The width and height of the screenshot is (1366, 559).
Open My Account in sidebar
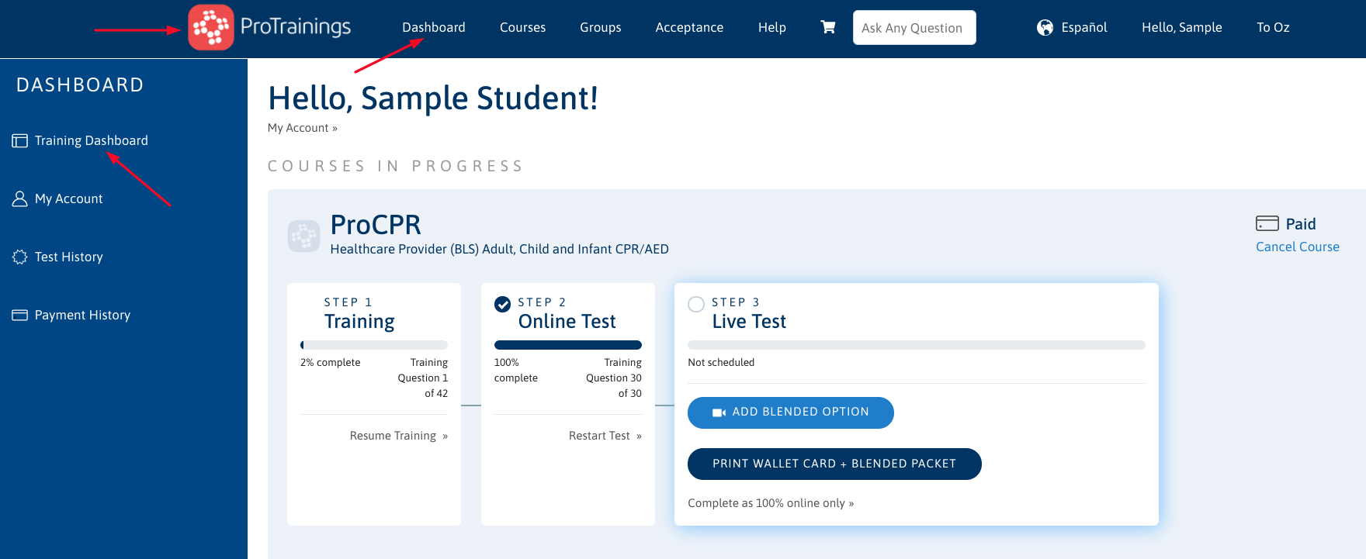pyautogui.click(x=68, y=198)
